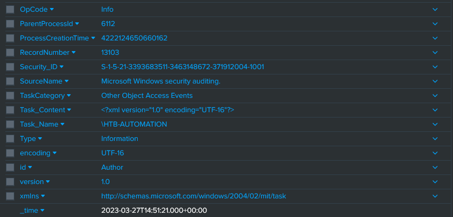The image size is (453, 217).
Task: Expand the actions chevron for the Type row
Action: 435,139
